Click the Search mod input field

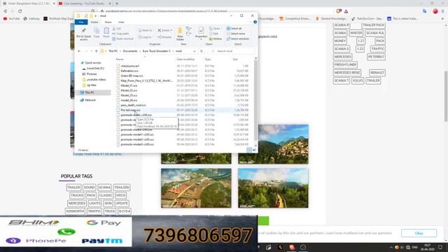[232, 51]
